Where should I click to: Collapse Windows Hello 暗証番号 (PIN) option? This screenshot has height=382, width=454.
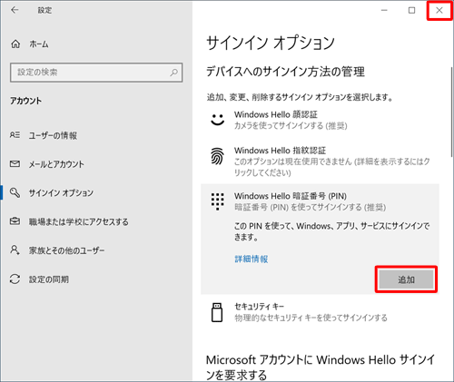[320, 201]
